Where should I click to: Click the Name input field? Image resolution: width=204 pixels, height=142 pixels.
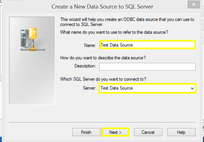[x=148, y=45]
